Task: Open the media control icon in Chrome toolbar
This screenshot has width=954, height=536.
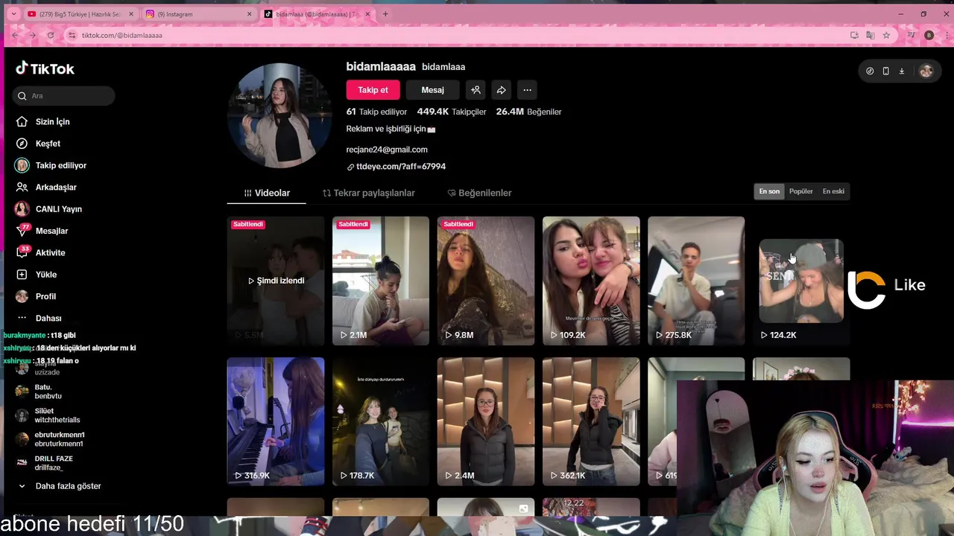Action: pos(911,35)
